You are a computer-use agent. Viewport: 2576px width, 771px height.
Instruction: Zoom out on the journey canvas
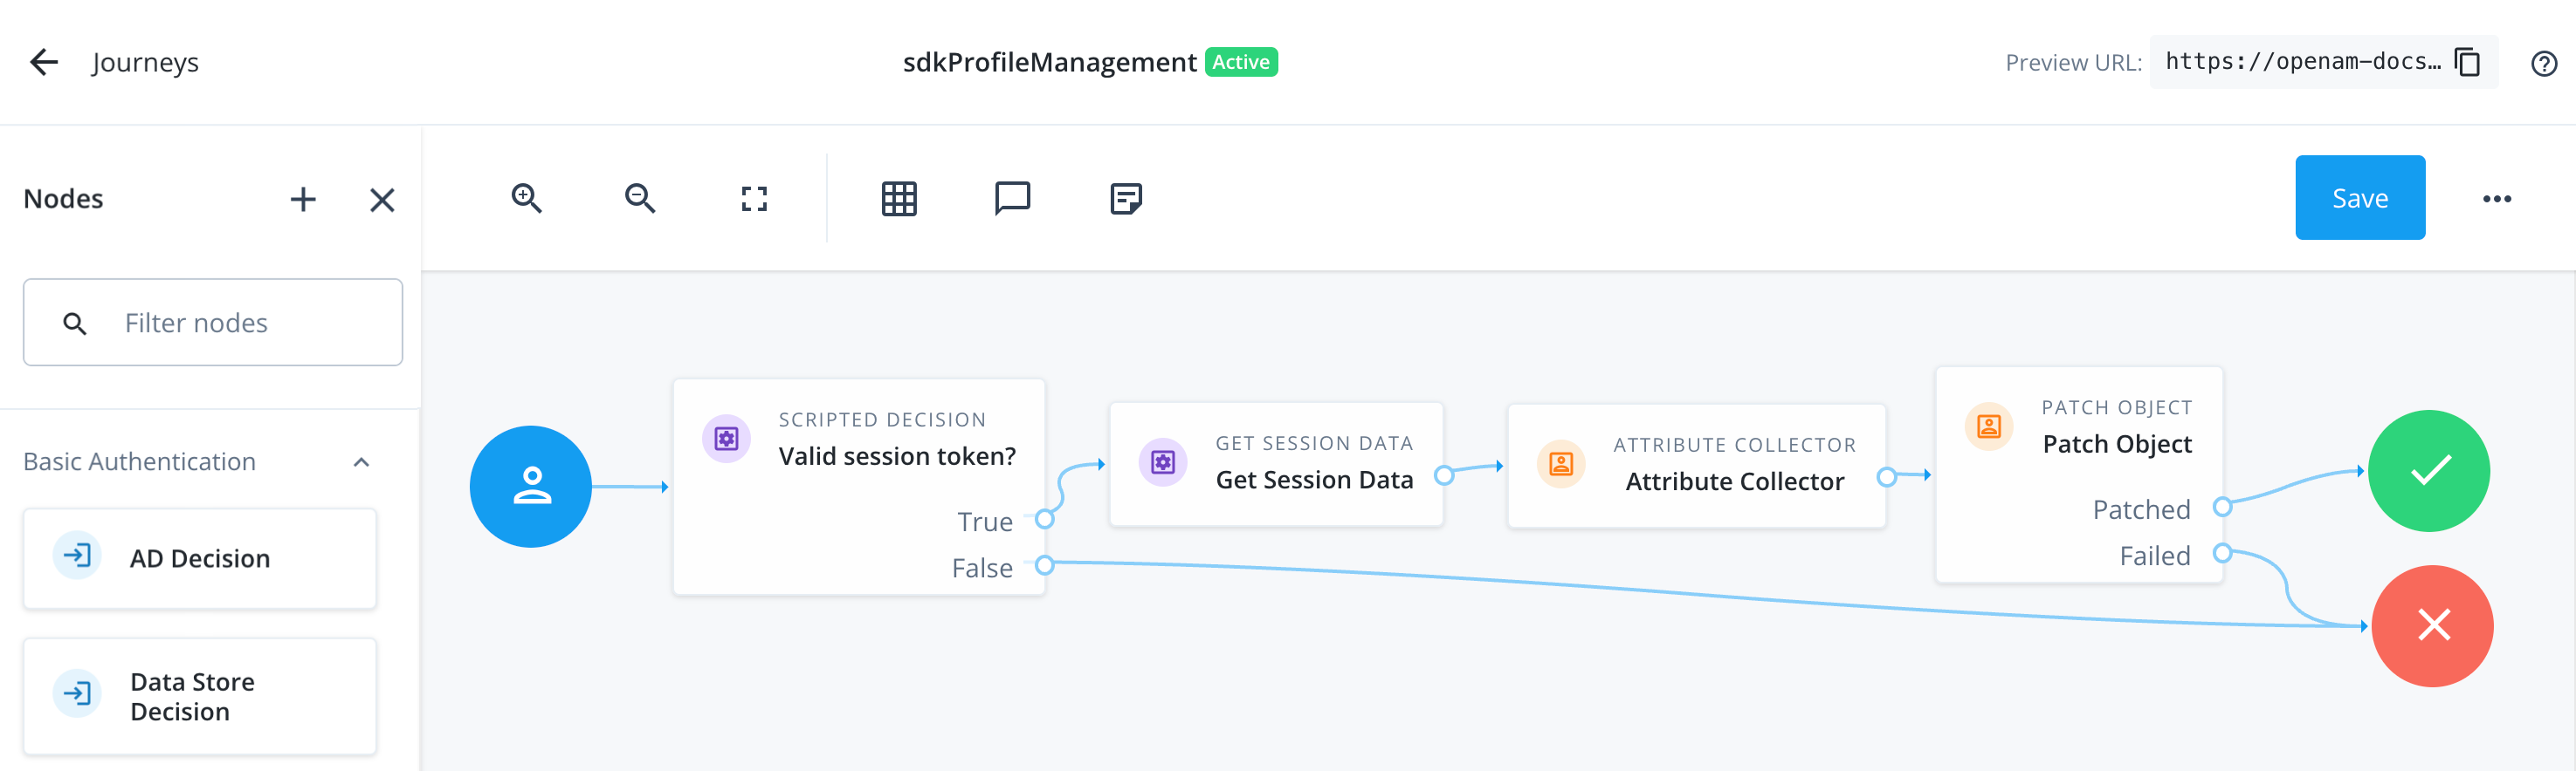coord(641,198)
